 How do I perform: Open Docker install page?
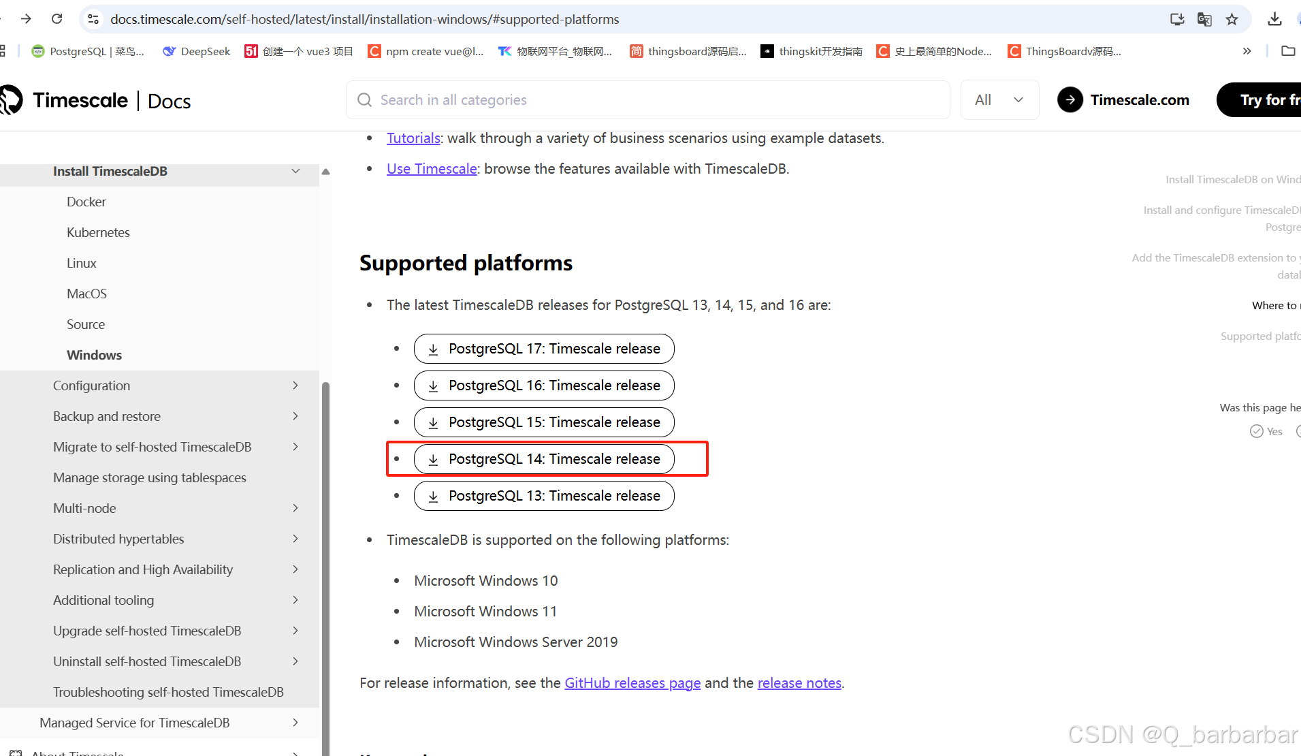coord(86,202)
